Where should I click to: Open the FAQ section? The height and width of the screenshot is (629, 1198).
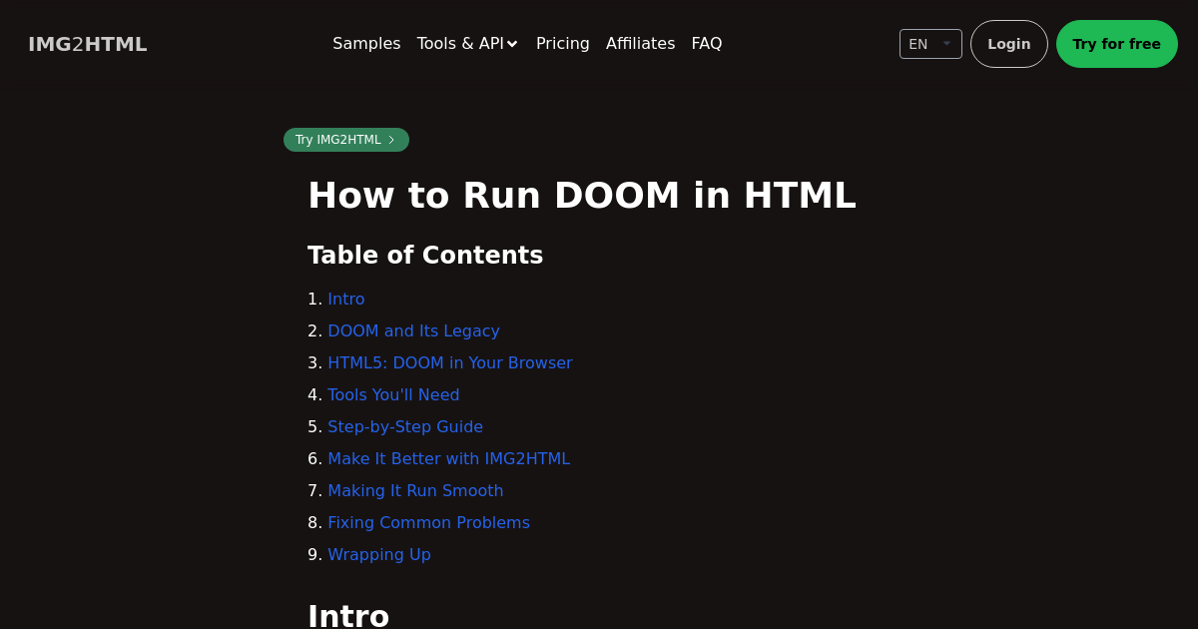click(707, 44)
